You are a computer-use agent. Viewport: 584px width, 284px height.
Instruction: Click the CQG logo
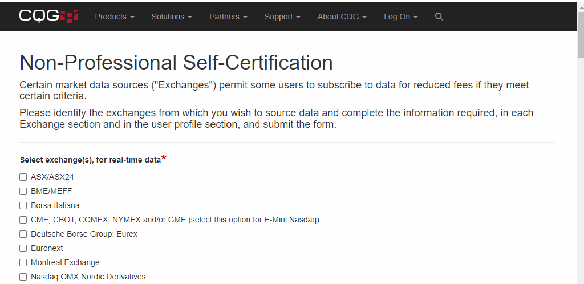(49, 17)
